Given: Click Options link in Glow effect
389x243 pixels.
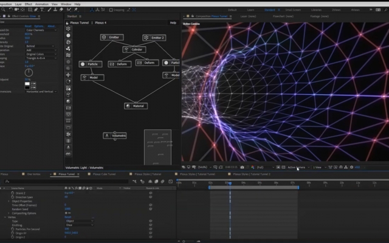Looking at the screenshot, I should (39, 26).
